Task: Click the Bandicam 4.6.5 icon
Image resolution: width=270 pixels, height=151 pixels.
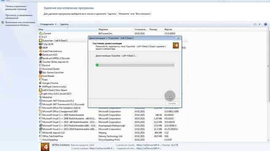Action: (40, 55)
